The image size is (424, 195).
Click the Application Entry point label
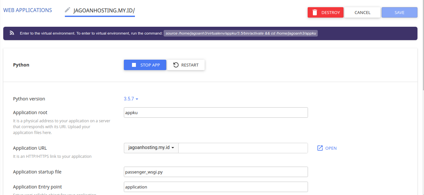(37, 187)
